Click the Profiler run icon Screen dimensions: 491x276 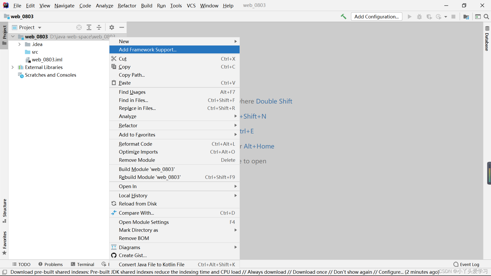pos(439,17)
